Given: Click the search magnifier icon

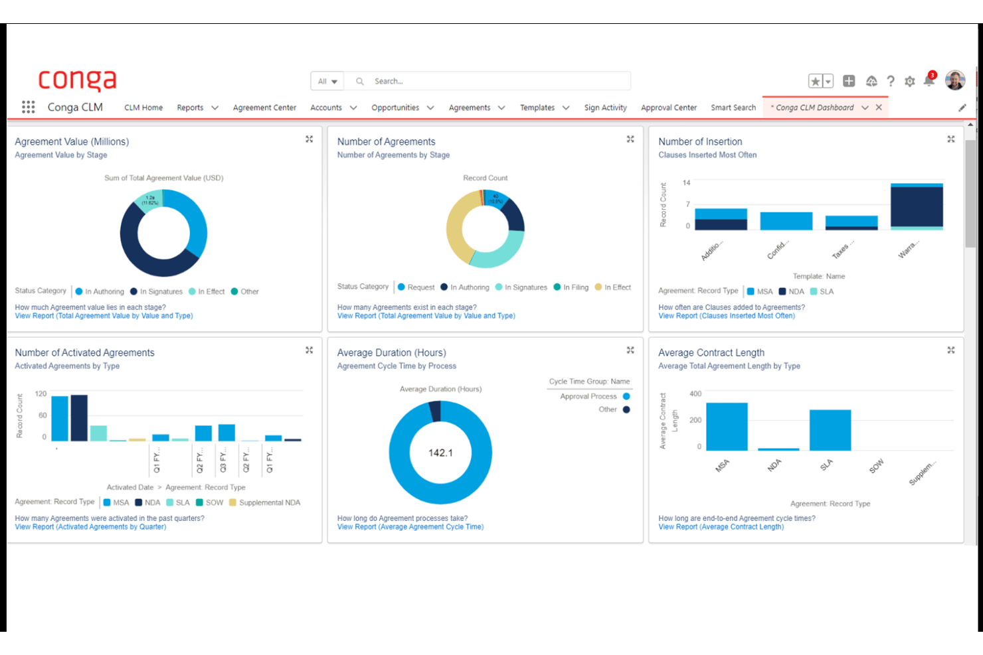Looking at the screenshot, I should tap(360, 81).
